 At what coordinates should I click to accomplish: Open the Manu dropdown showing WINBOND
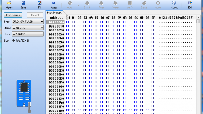pos(28,28)
